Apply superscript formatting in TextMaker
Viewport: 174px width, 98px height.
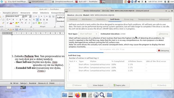click(7, 23)
